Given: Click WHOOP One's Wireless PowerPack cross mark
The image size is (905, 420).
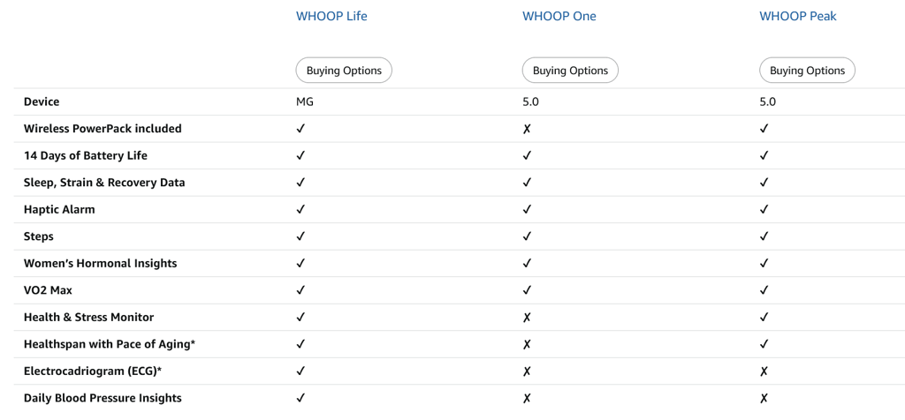Looking at the screenshot, I should tap(527, 129).
